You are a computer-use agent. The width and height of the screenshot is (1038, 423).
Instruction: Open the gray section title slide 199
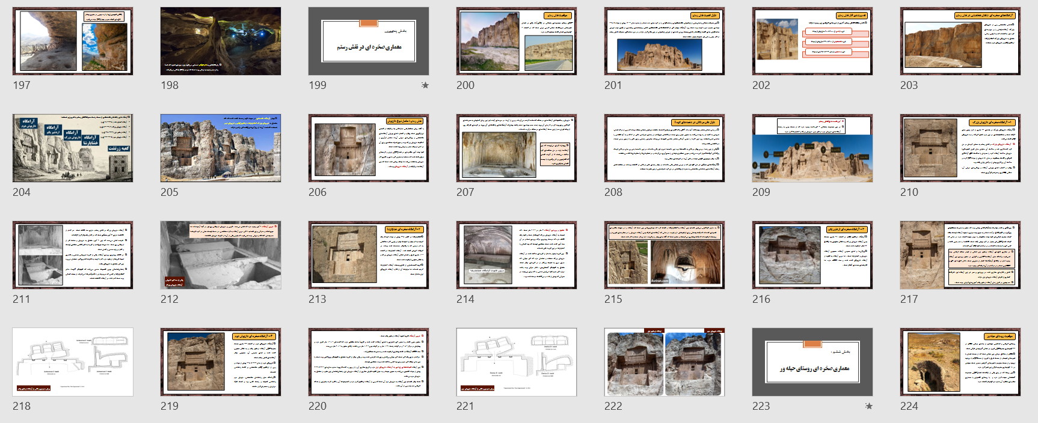point(369,41)
